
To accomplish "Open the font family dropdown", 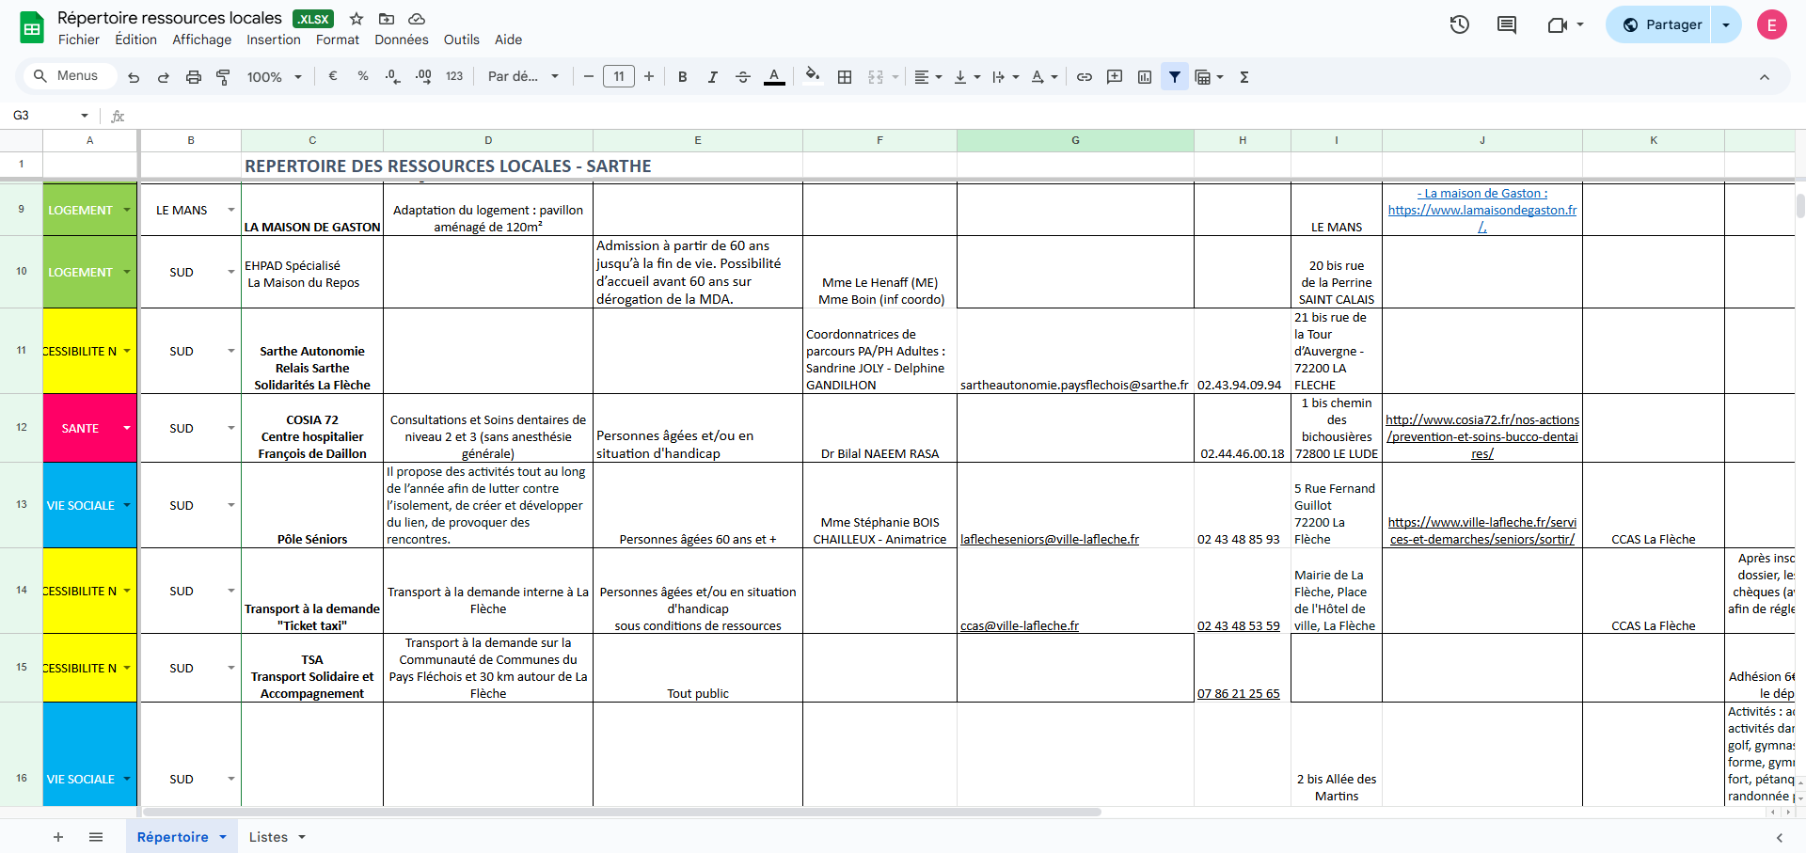I will pos(523,77).
